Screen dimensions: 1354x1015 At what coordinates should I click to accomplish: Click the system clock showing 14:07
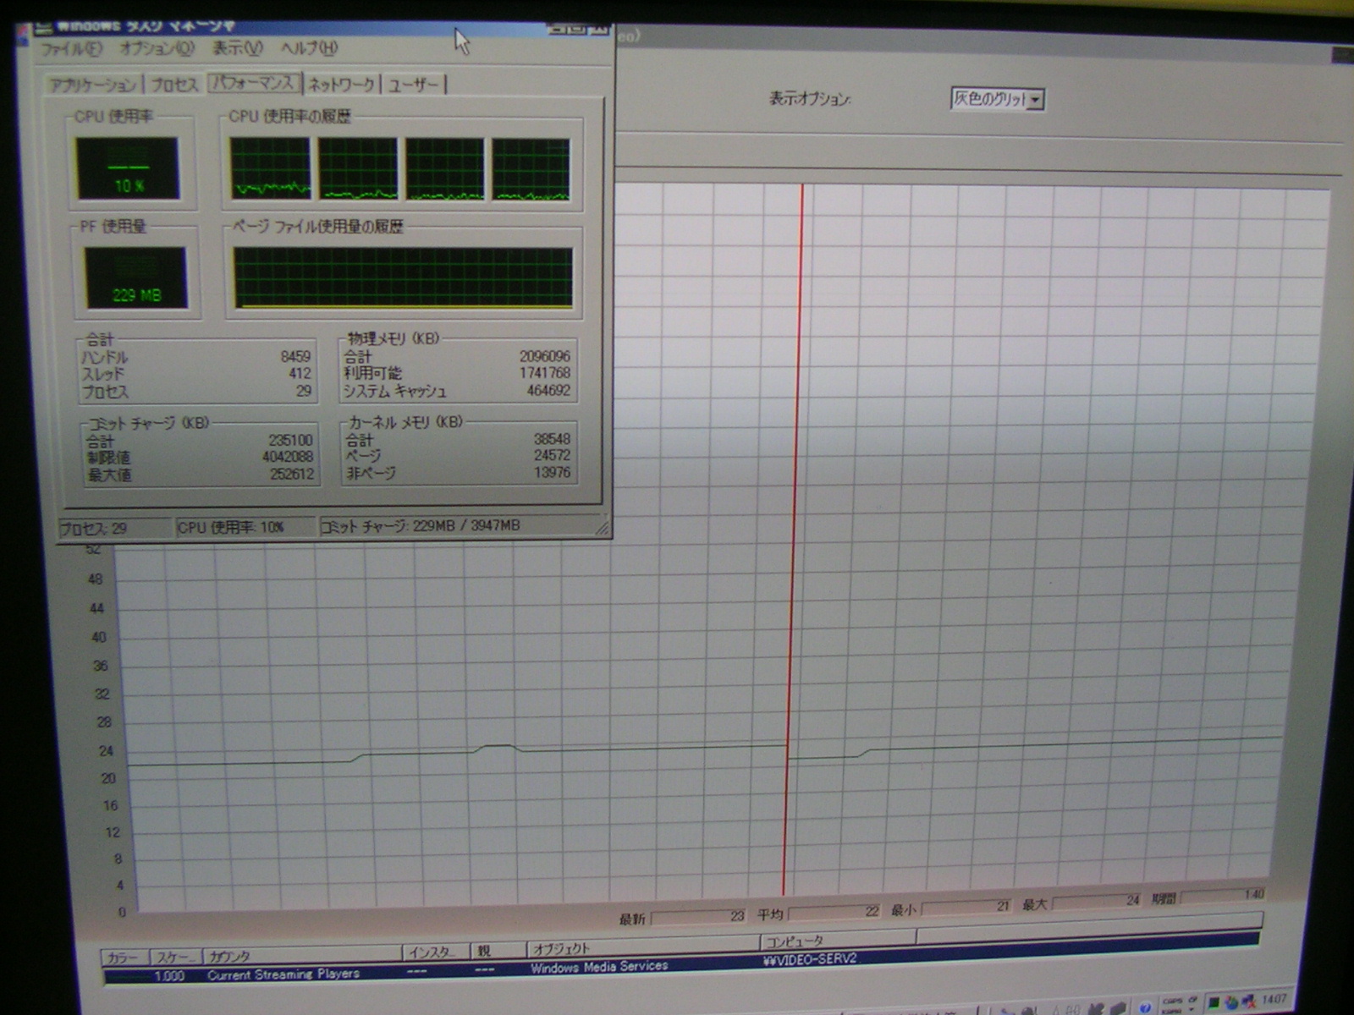pyautogui.click(x=1274, y=1000)
